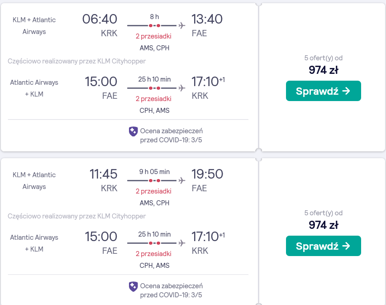Click the 974 zł price in first card
386x305 pixels.
(x=324, y=70)
